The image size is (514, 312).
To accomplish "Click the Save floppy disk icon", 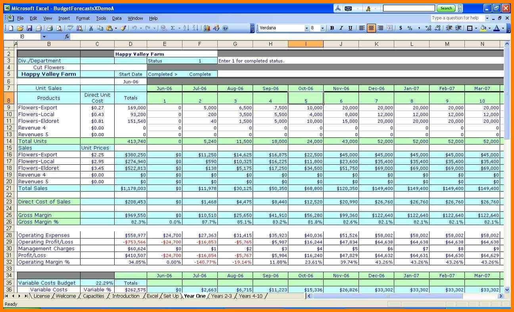I will coord(29,28).
